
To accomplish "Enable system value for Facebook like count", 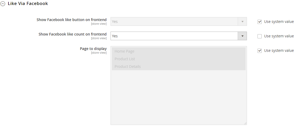I will click(260, 36).
